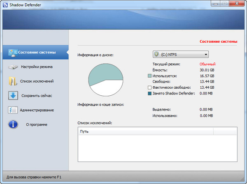
Task: Click the shield icon inside the drive selector
Action: (x=156, y=54)
